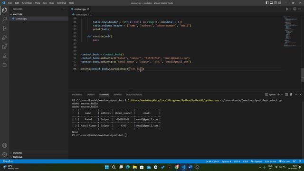Open the Extensions view

click(4, 47)
